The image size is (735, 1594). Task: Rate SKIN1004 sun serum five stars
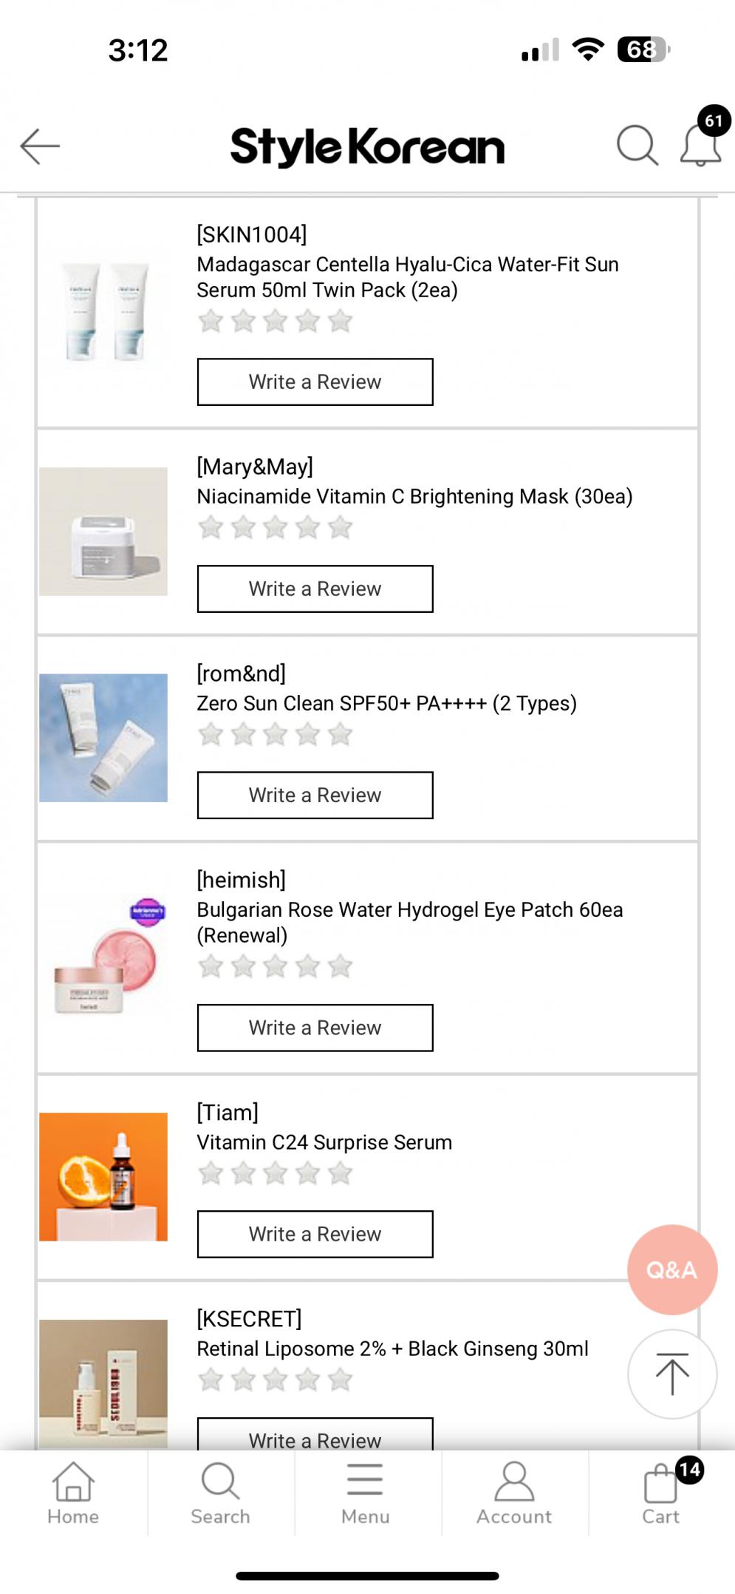pyautogui.click(x=341, y=322)
